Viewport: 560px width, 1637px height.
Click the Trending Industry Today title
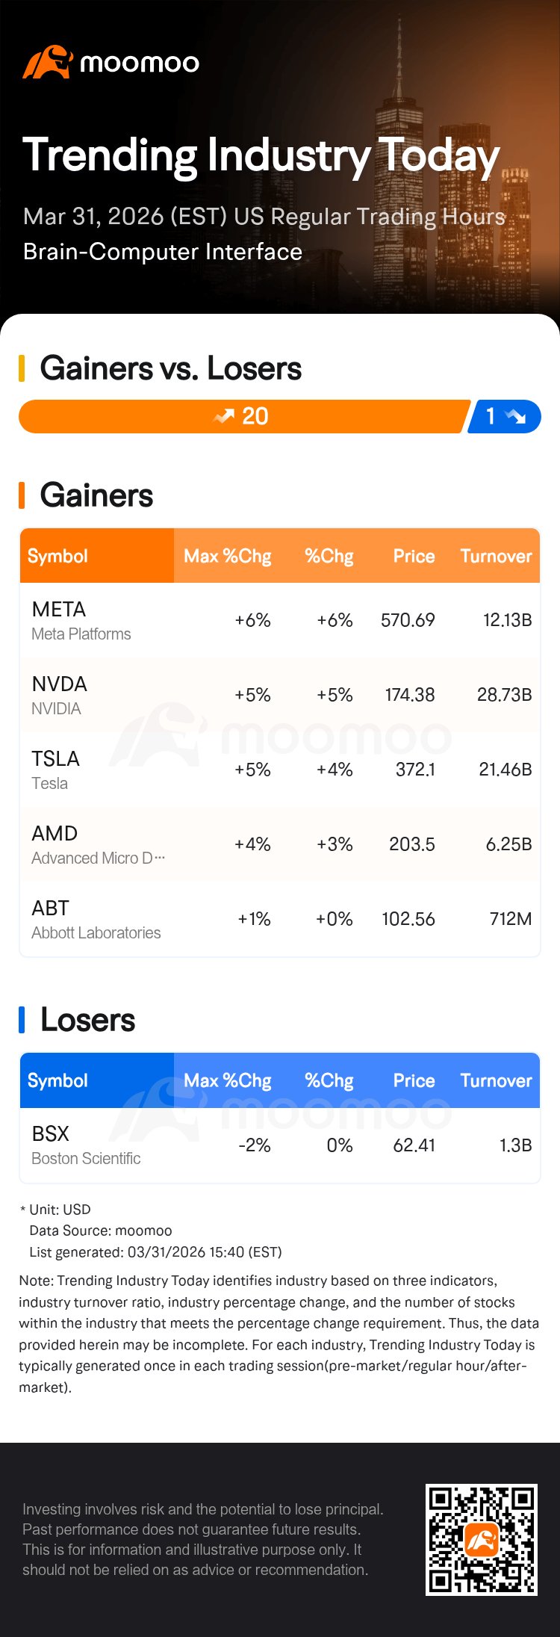tap(261, 155)
